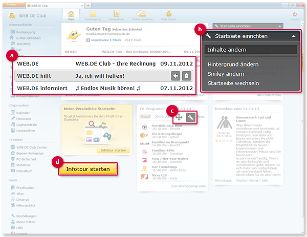Open Loginzentrale in sidebar
Image resolution: width=307 pixels, height=237 pixels.
click(24, 124)
